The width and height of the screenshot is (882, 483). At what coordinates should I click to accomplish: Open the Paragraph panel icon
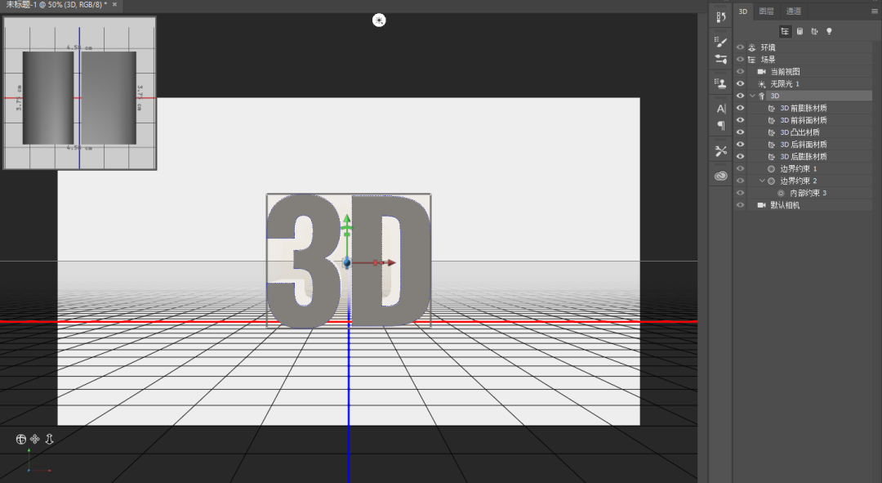[720, 126]
